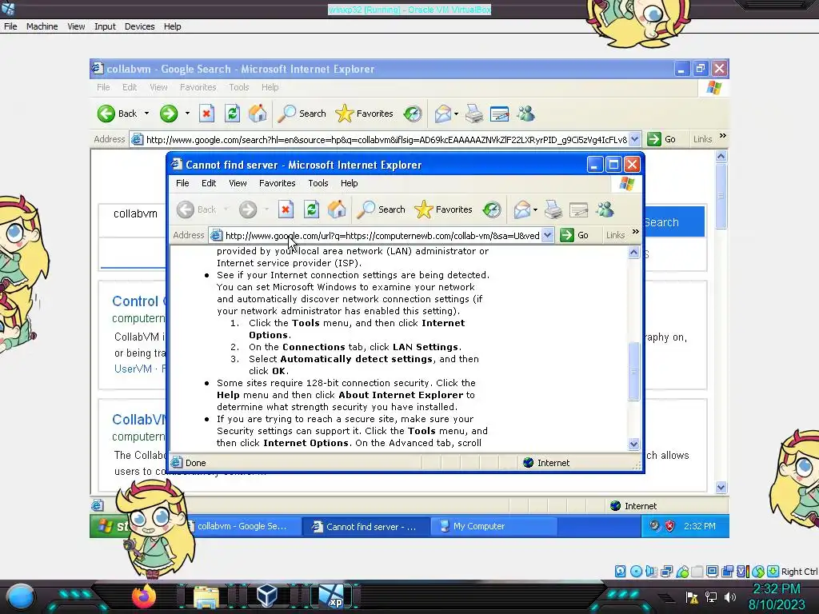Viewport: 819px width, 614px height.
Task: Click Refresh icon in Cannot find server window
Action: [x=312, y=210]
